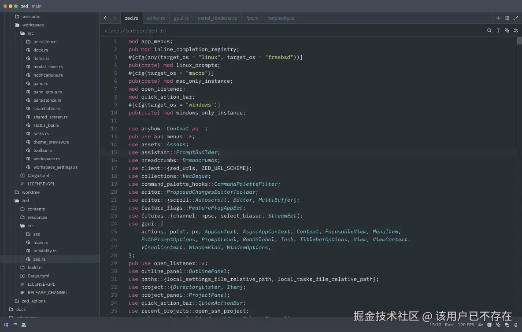Switch to the perplexity.rs tab
The width and height of the screenshot is (522, 332).
click(281, 18)
